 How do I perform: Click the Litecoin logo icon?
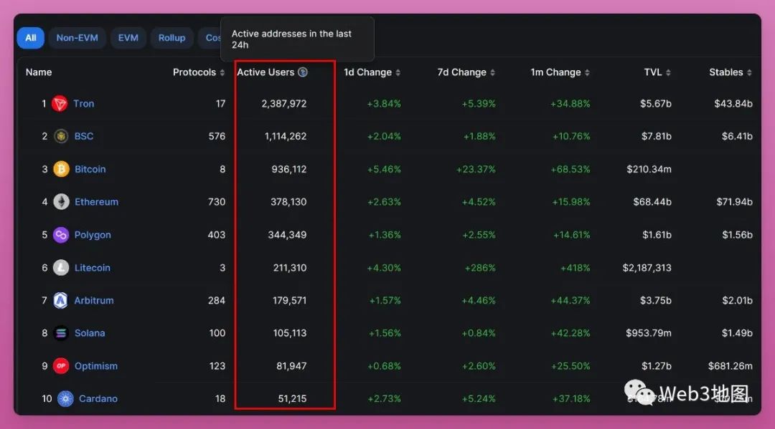tap(61, 268)
